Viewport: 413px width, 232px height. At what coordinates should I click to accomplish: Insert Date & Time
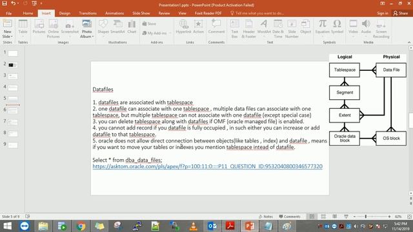point(278,29)
